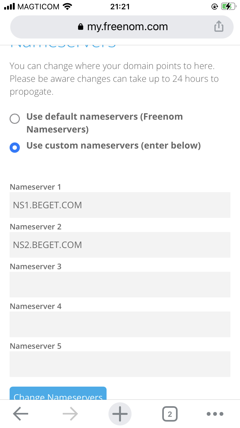Open the tab switcher showing 2 tabs
Screen dimensions: 240x428
pos(170,414)
